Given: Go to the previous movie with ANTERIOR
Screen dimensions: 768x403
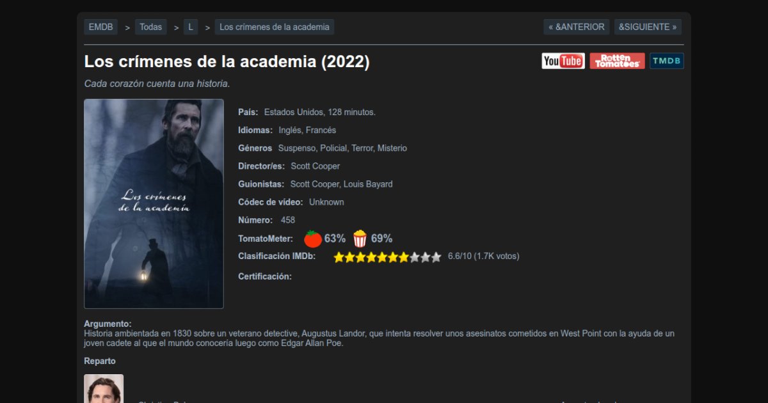Looking at the screenshot, I should click(577, 27).
